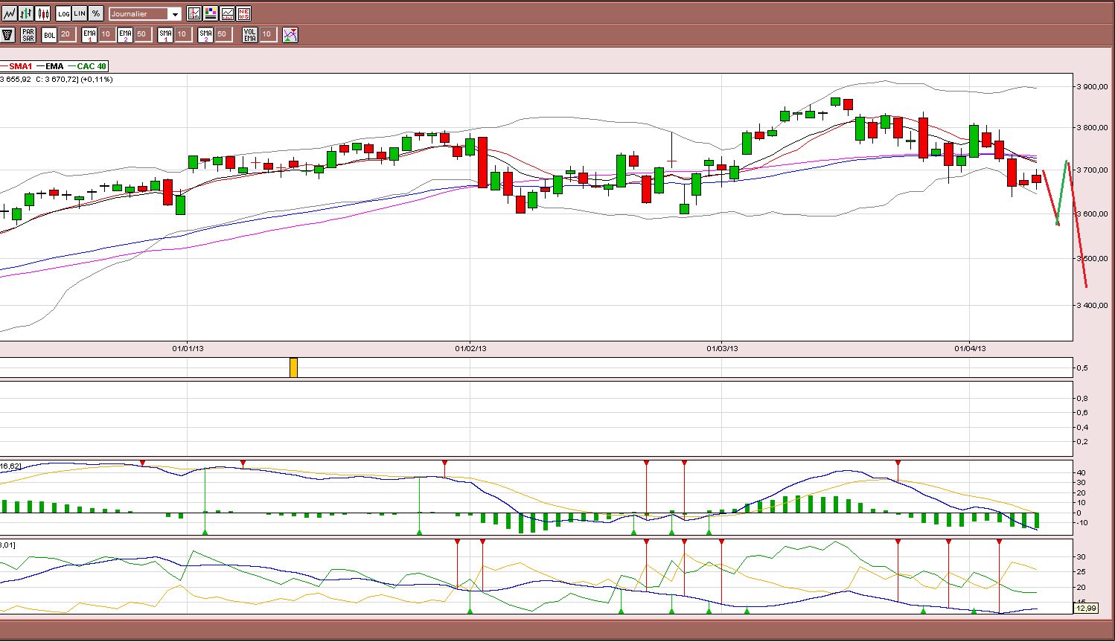The height and width of the screenshot is (642, 1115).
Task: Click the trash basket clear icon
Action: click(8, 34)
